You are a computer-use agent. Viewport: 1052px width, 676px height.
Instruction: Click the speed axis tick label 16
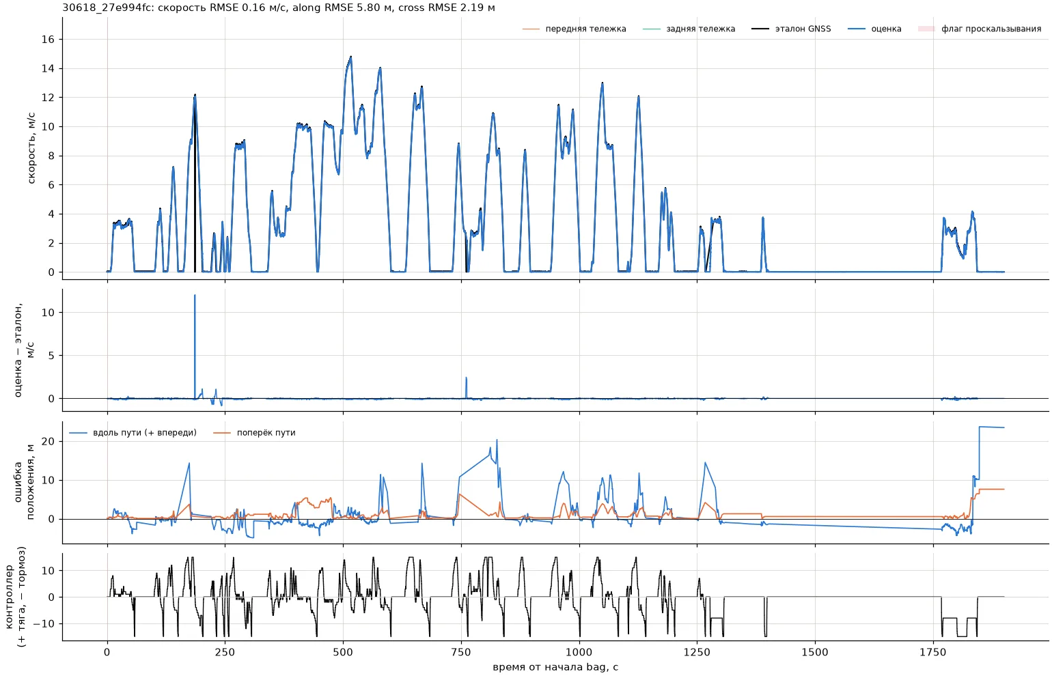pyautogui.click(x=48, y=40)
